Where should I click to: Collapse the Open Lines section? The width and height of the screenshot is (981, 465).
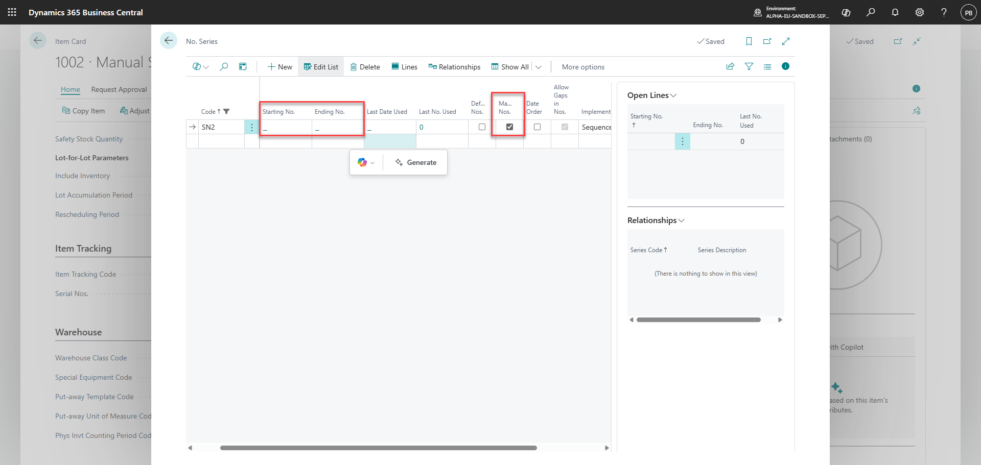pyautogui.click(x=652, y=95)
